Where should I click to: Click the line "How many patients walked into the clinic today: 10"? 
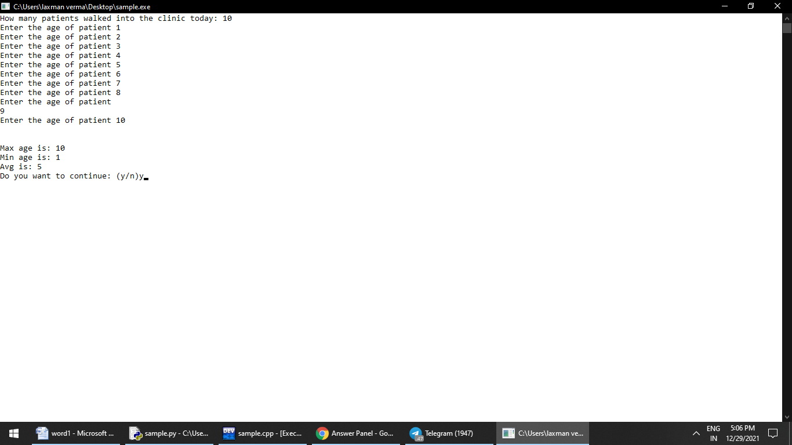116,19
